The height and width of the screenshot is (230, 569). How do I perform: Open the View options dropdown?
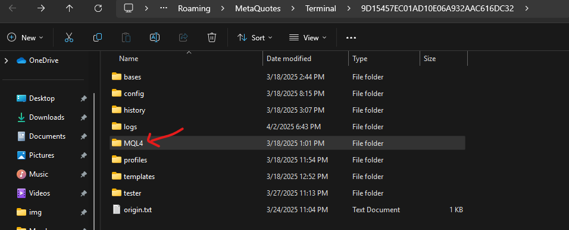[x=308, y=37]
